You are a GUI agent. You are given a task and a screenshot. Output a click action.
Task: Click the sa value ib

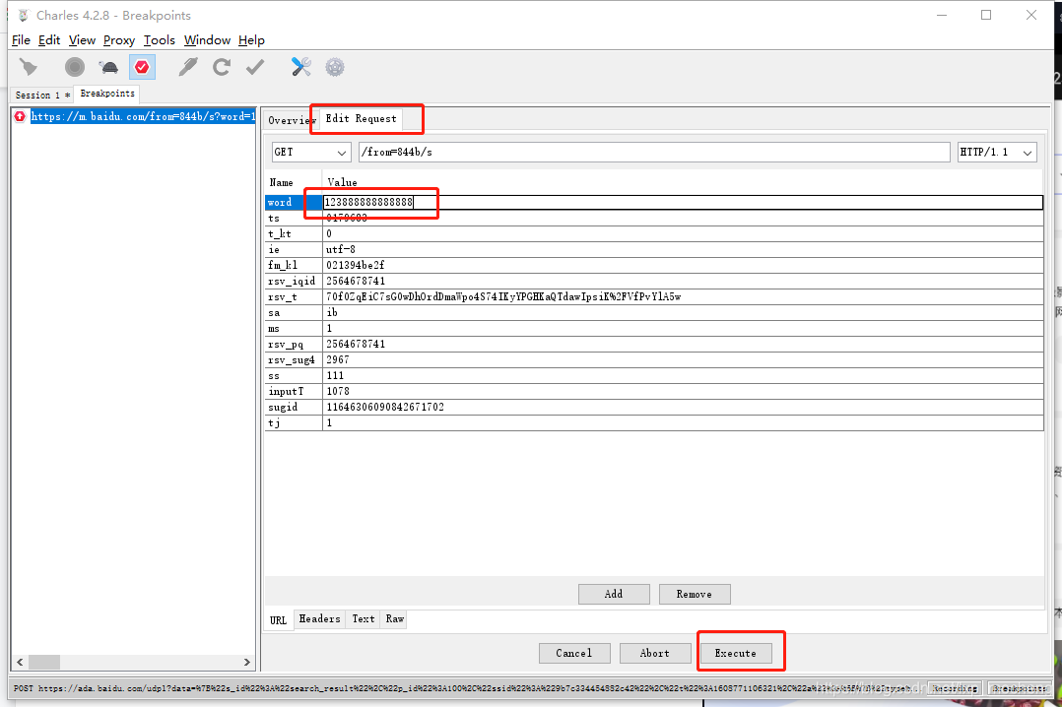click(x=332, y=312)
